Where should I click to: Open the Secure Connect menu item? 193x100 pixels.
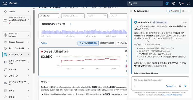point(16,42)
